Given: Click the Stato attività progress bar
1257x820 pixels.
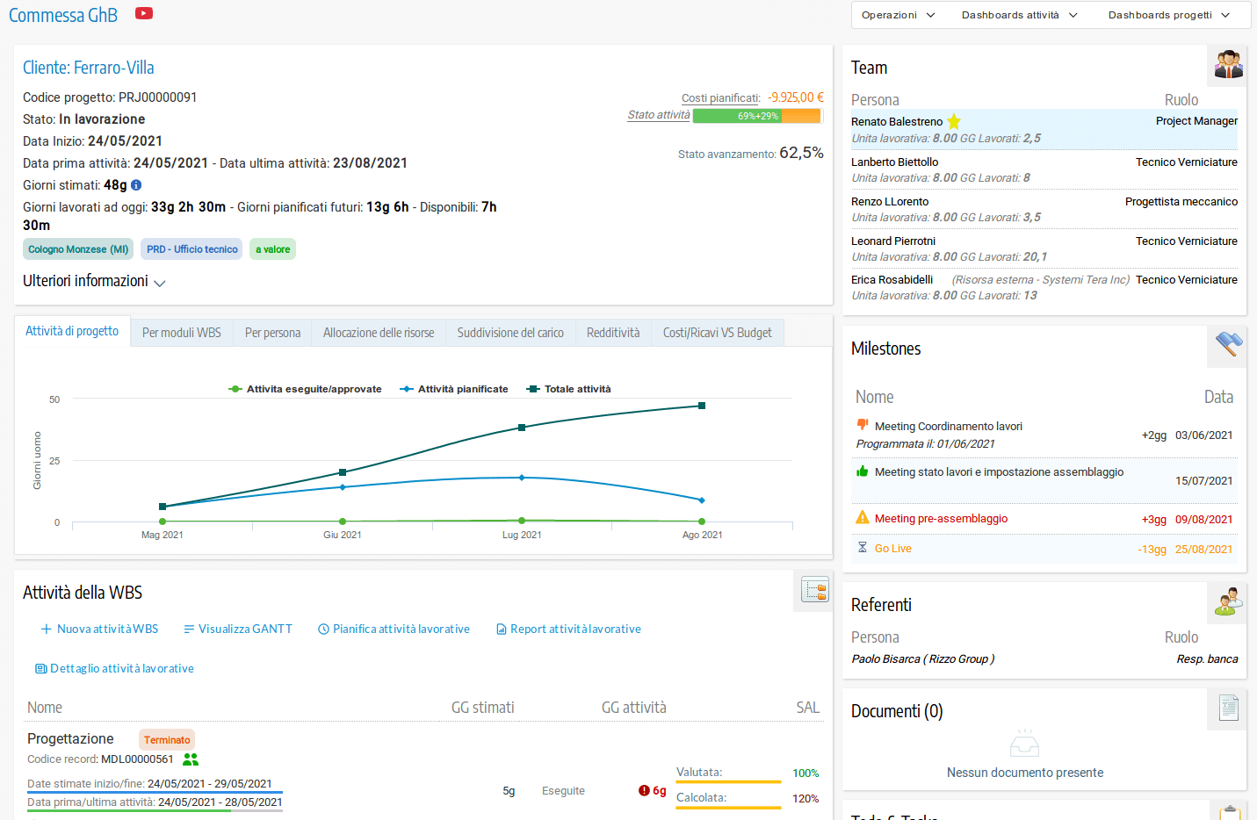Looking at the screenshot, I should click(756, 115).
